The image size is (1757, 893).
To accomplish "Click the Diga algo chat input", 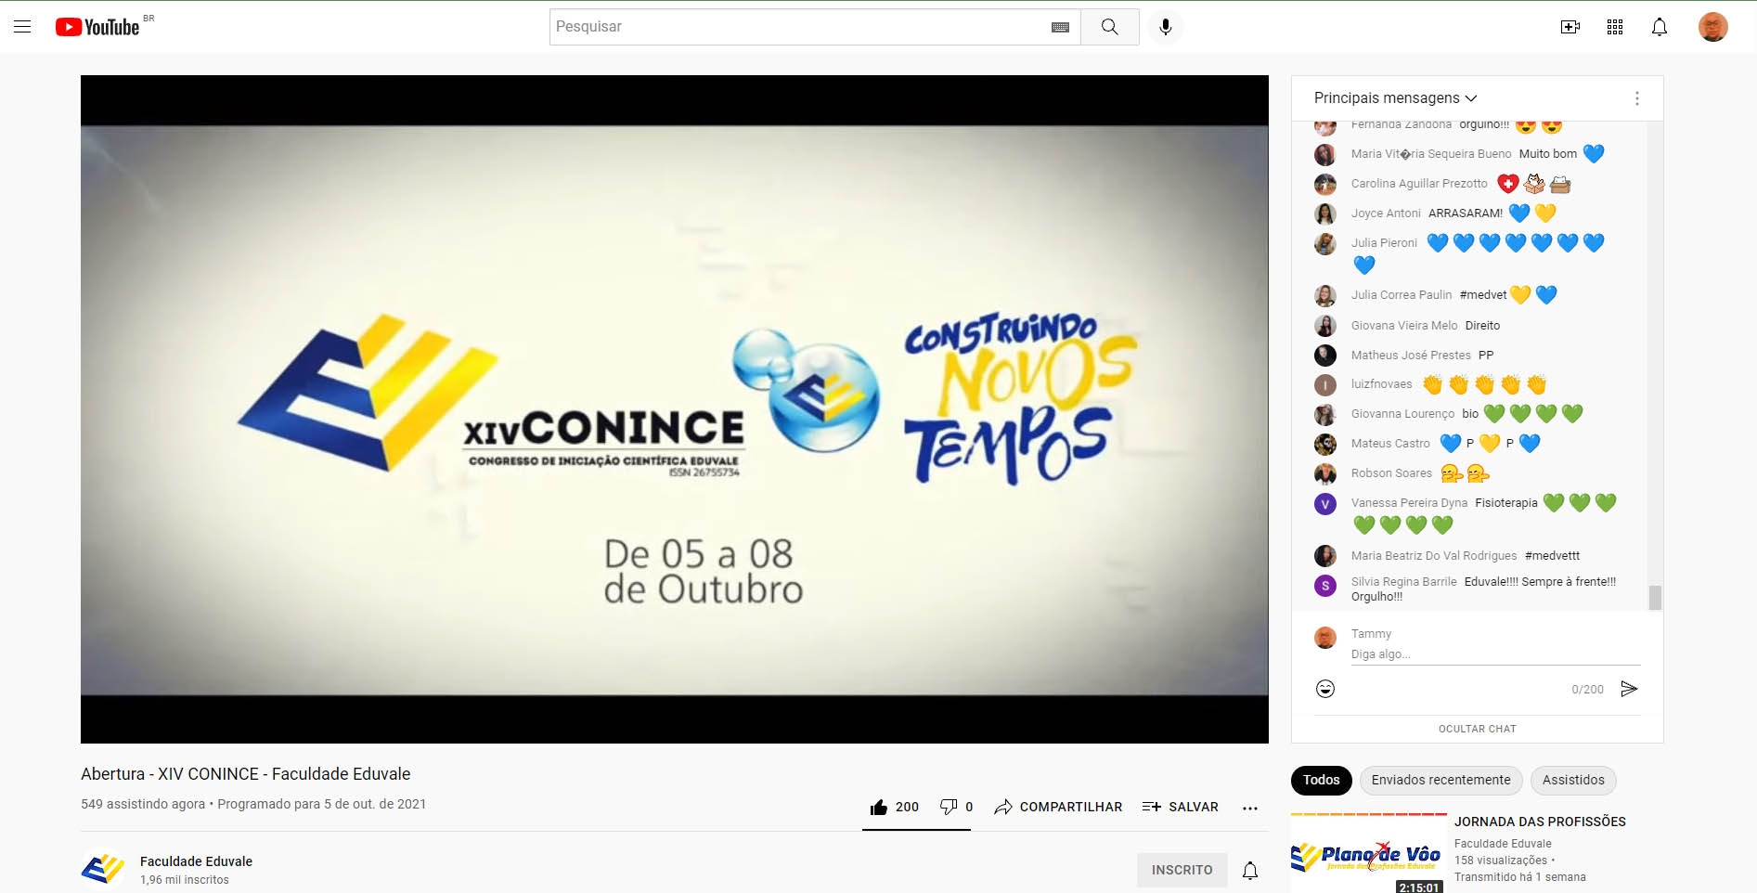I will click(1494, 654).
